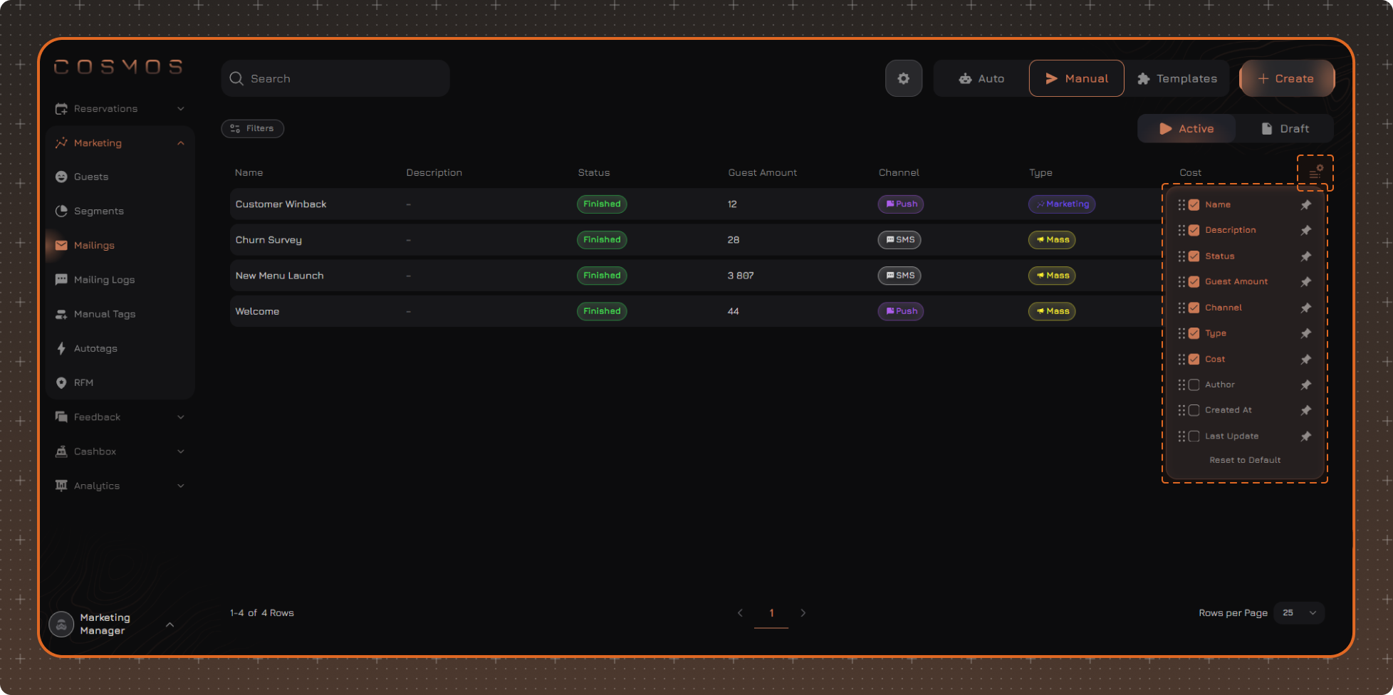Viewport: 1393px width, 695px height.
Task: Open the gear settings button
Action: tap(903, 78)
